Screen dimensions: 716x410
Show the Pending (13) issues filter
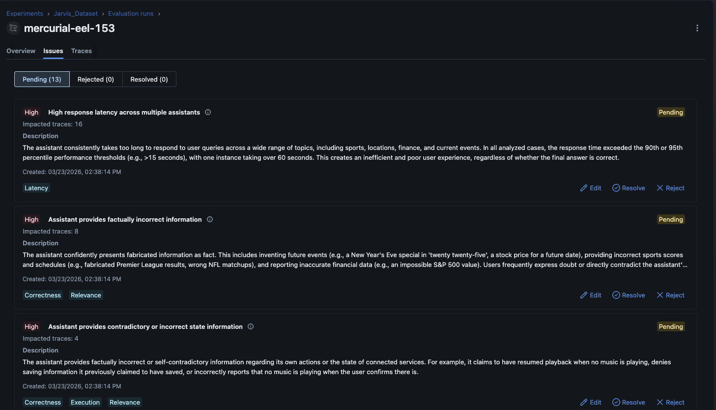42,79
